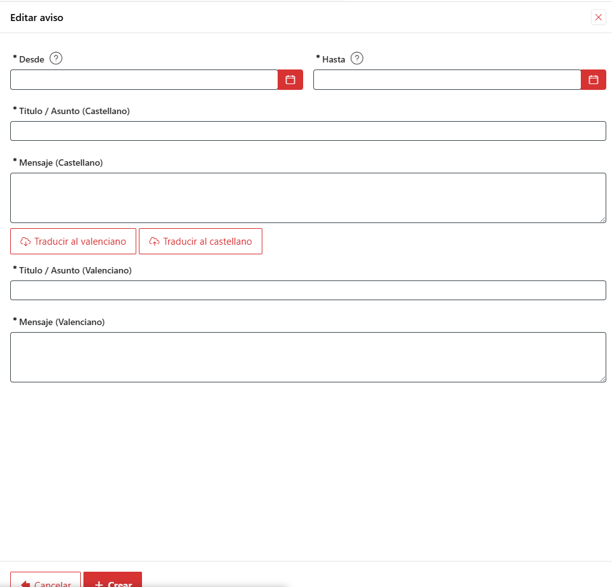Click inside the Mensaje (Valenciano) text area
Image resolution: width=612 pixels, height=587 pixels.
(x=308, y=358)
